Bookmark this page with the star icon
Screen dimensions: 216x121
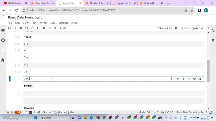click(192, 10)
